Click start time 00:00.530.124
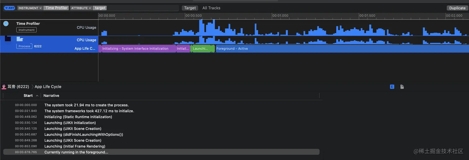Viewport: 469px width, 160px height. (26, 123)
